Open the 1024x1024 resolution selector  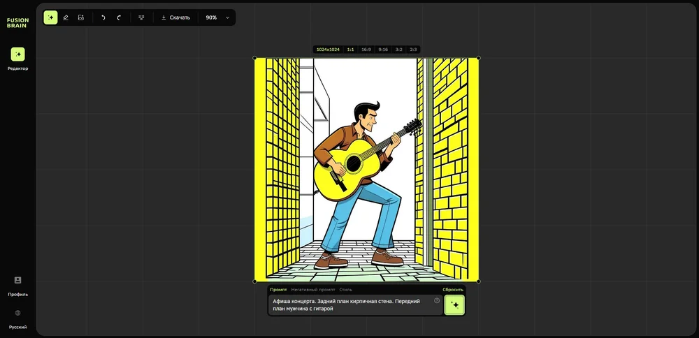coord(328,50)
